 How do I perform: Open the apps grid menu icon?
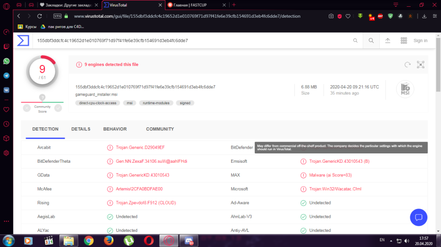[403, 41]
